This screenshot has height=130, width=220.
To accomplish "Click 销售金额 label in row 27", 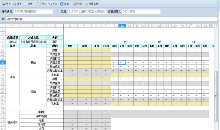I will (55, 63).
